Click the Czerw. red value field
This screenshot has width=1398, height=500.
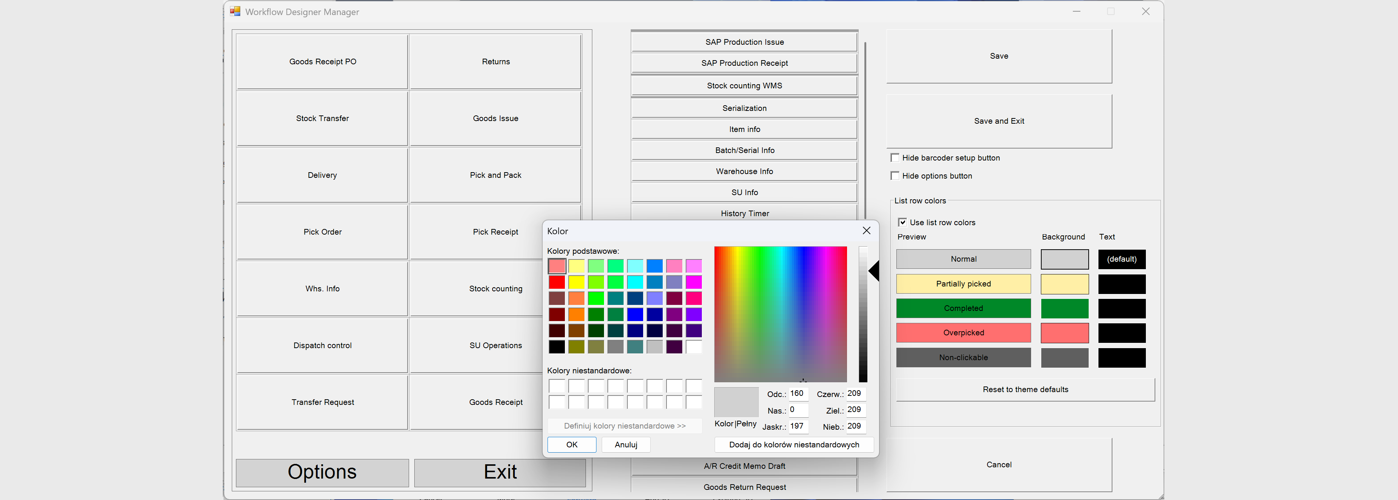tap(856, 394)
